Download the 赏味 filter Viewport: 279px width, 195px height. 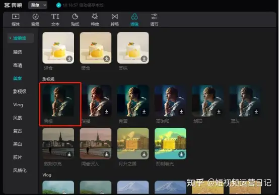144,59
